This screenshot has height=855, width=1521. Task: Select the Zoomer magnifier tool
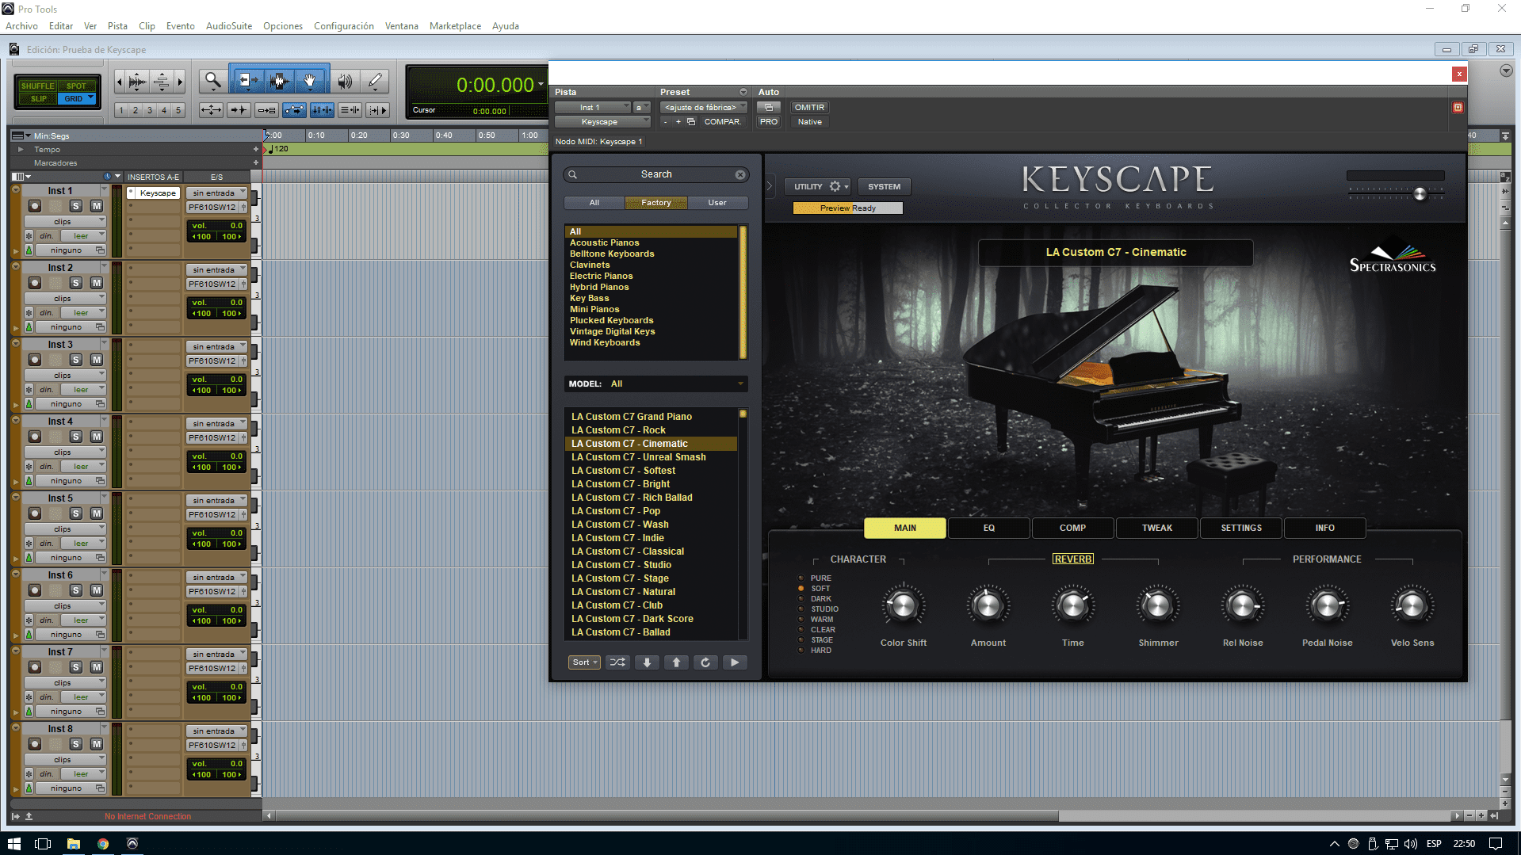point(212,80)
